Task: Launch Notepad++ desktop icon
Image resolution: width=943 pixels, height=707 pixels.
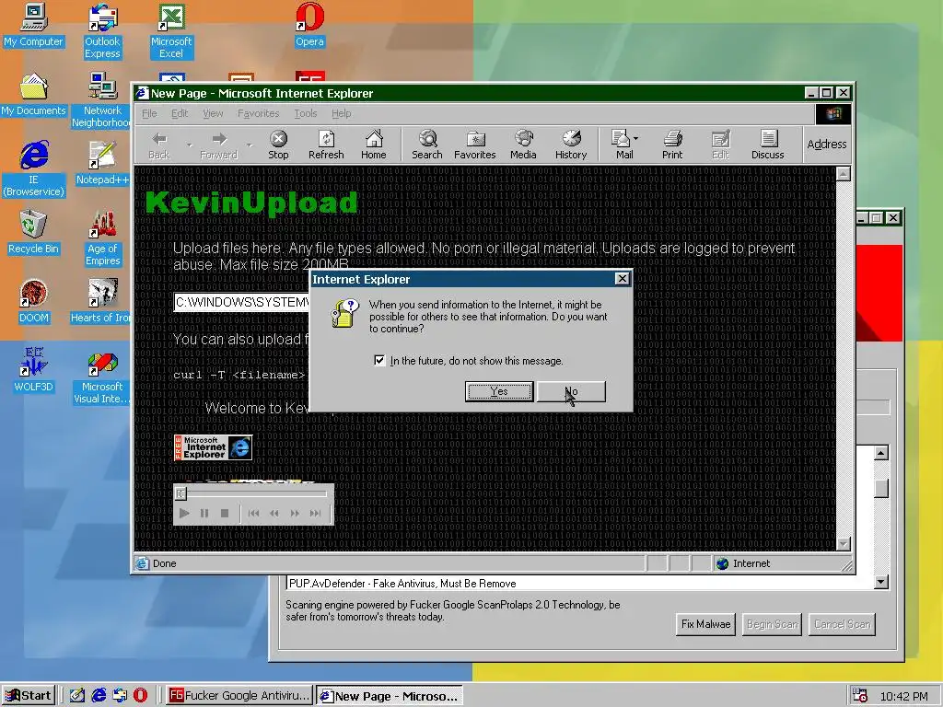Action: (102, 164)
